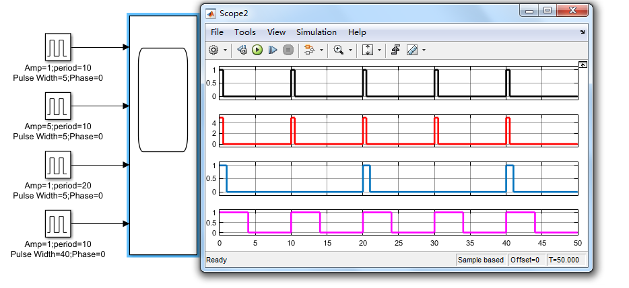Expand the zoom tool dropdown arrow

click(x=350, y=50)
